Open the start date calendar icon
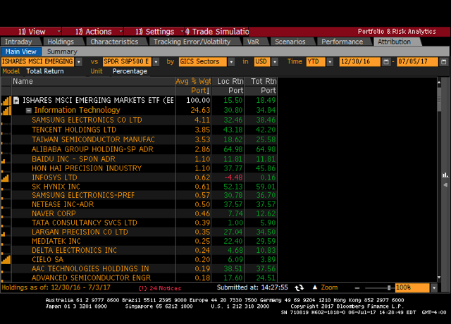This screenshot has height=324, width=451. coord(386,62)
